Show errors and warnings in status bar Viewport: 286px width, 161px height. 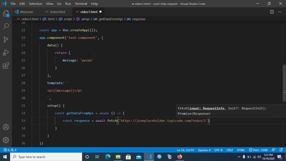[x=10, y=150]
